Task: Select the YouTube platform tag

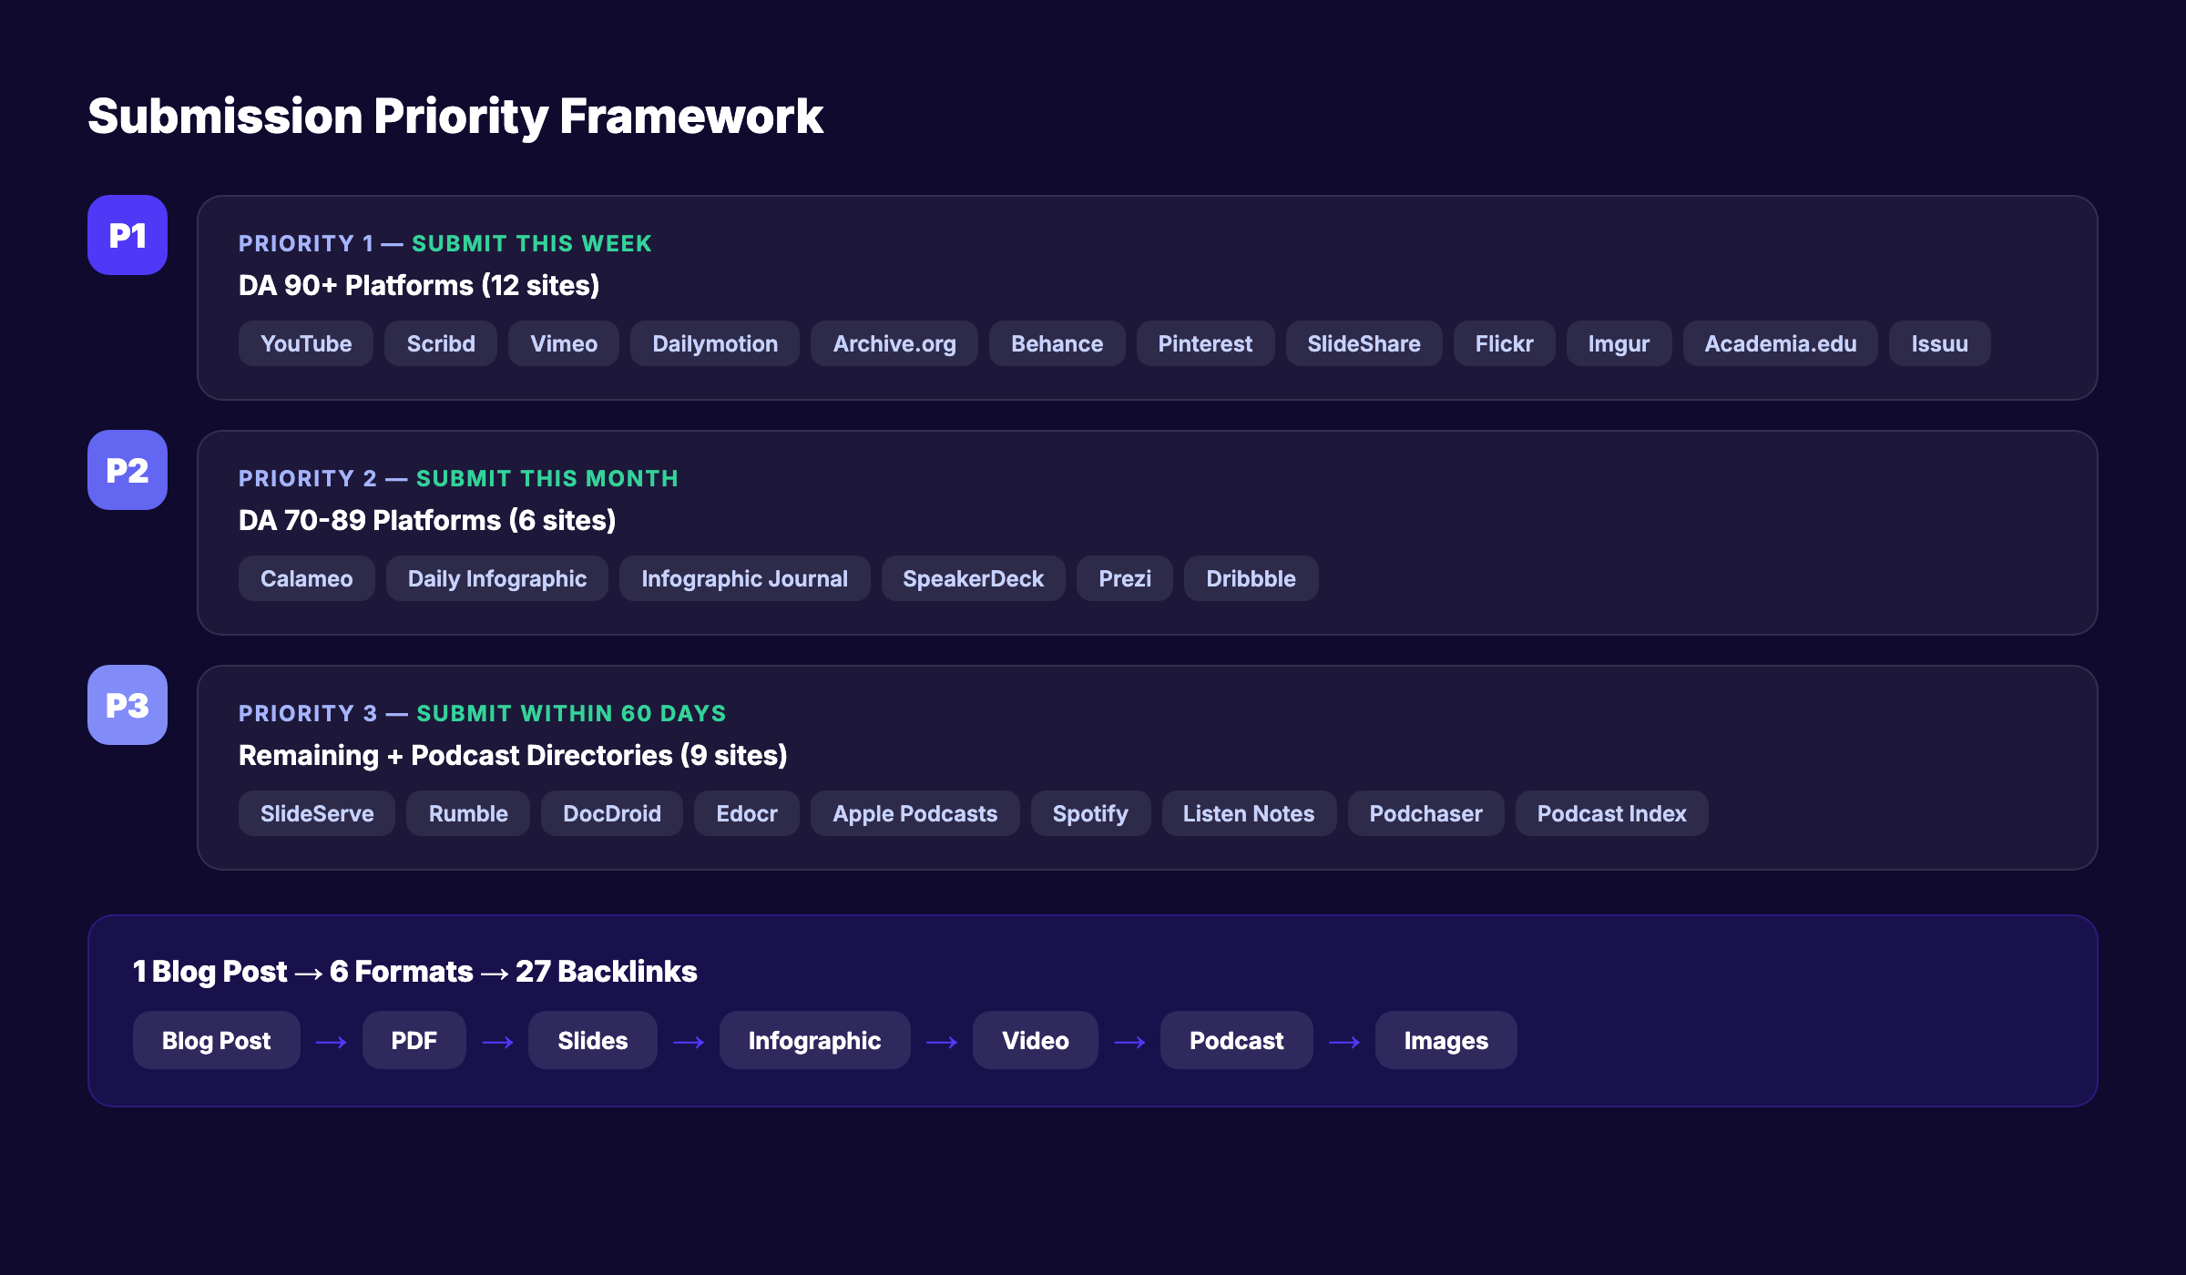Action: [x=305, y=343]
